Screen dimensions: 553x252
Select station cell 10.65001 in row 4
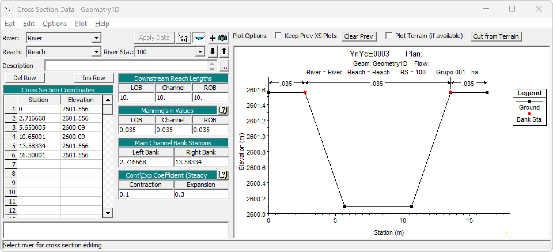[39, 137]
